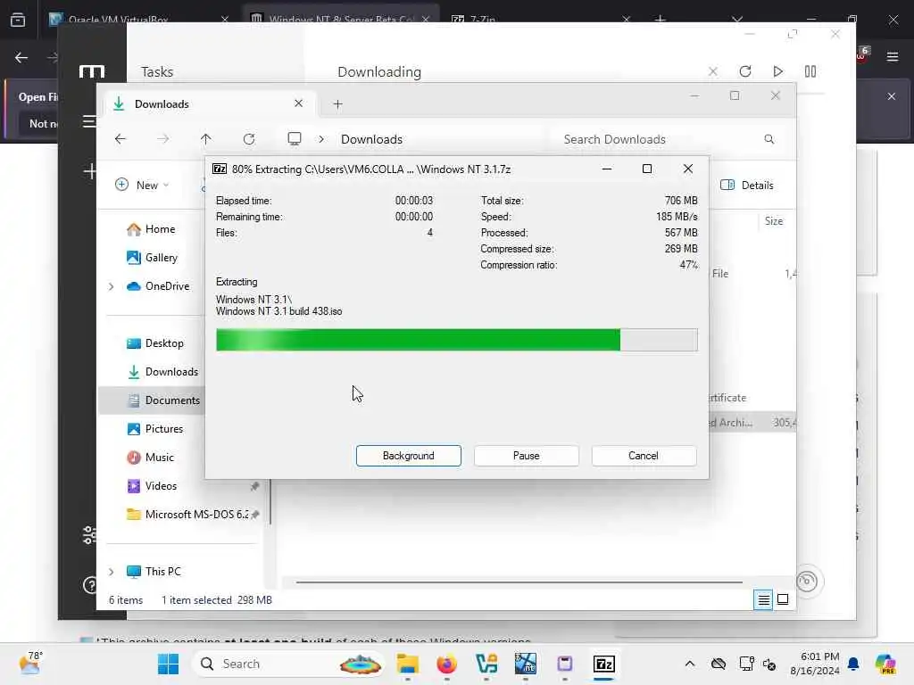Image resolution: width=914 pixels, height=685 pixels.
Task: Open Downloads in the navigation pane
Action: [x=162, y=372]
